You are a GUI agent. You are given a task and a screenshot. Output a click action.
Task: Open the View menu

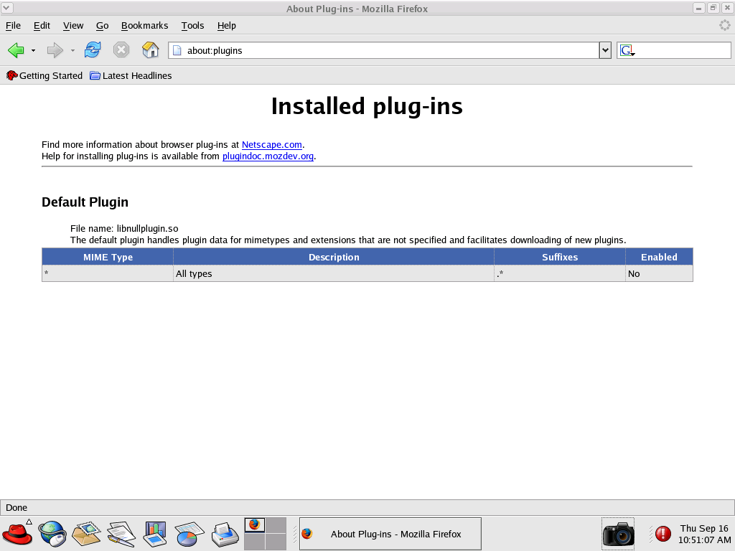click(x=73, y=26)
